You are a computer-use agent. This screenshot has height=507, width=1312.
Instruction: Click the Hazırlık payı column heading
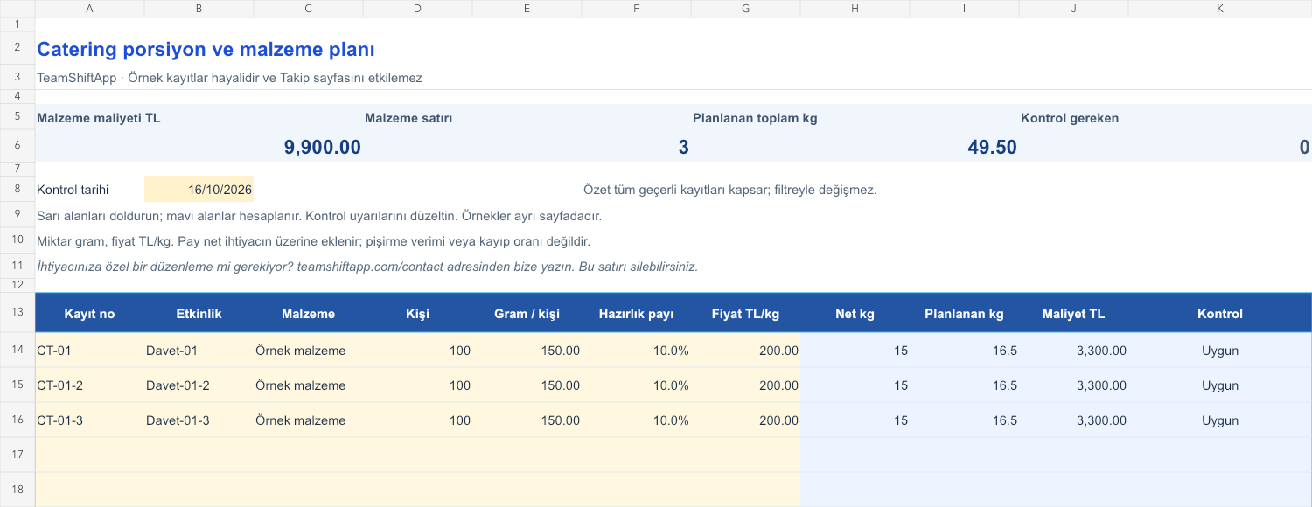point(636,314)
